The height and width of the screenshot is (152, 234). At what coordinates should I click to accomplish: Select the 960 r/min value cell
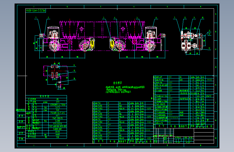[x=57, y=110]
